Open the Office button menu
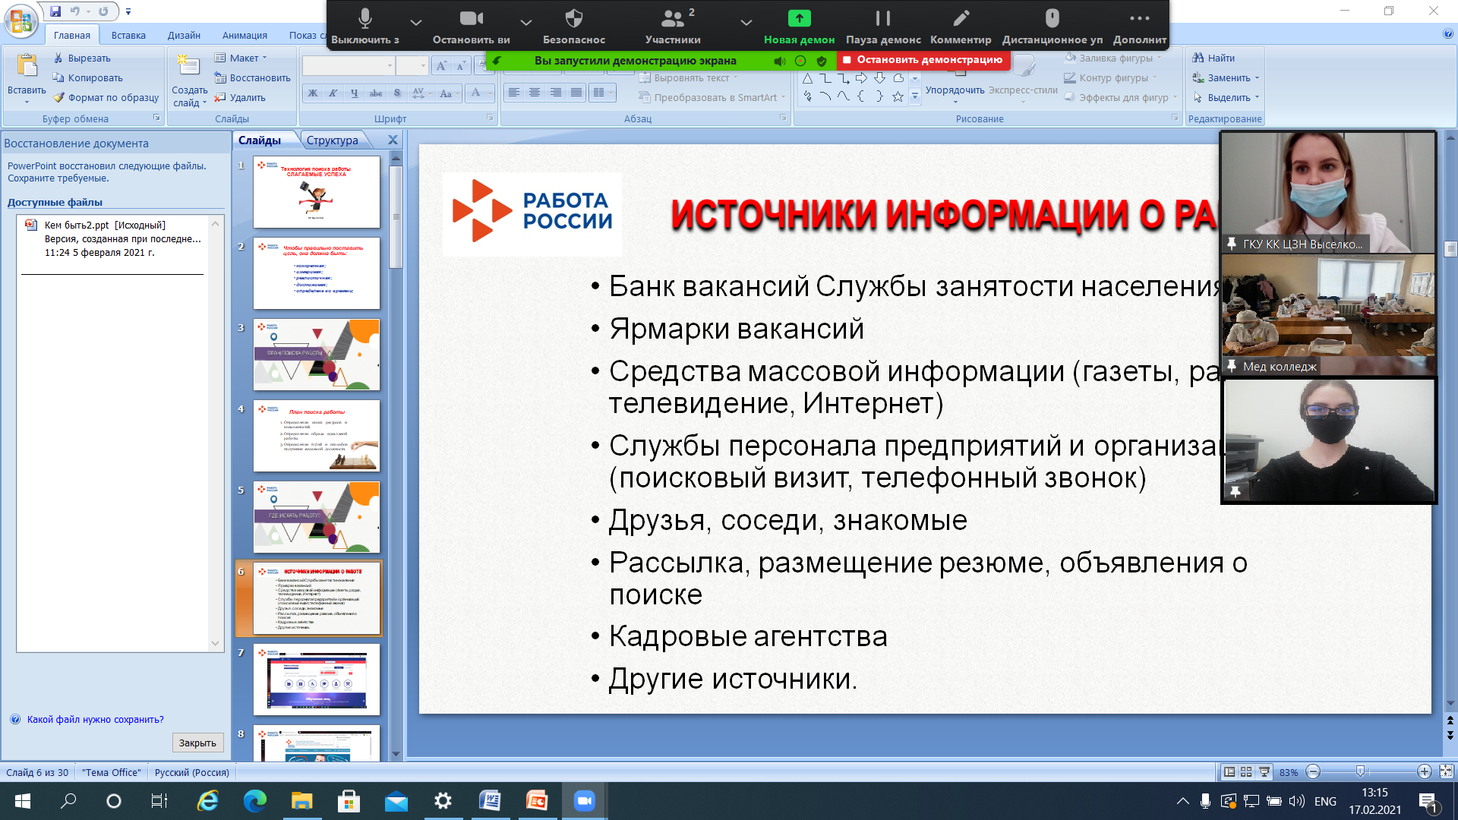Viewport: 1458px width, 820px height. pyautogui.click(x=21, y=20)
